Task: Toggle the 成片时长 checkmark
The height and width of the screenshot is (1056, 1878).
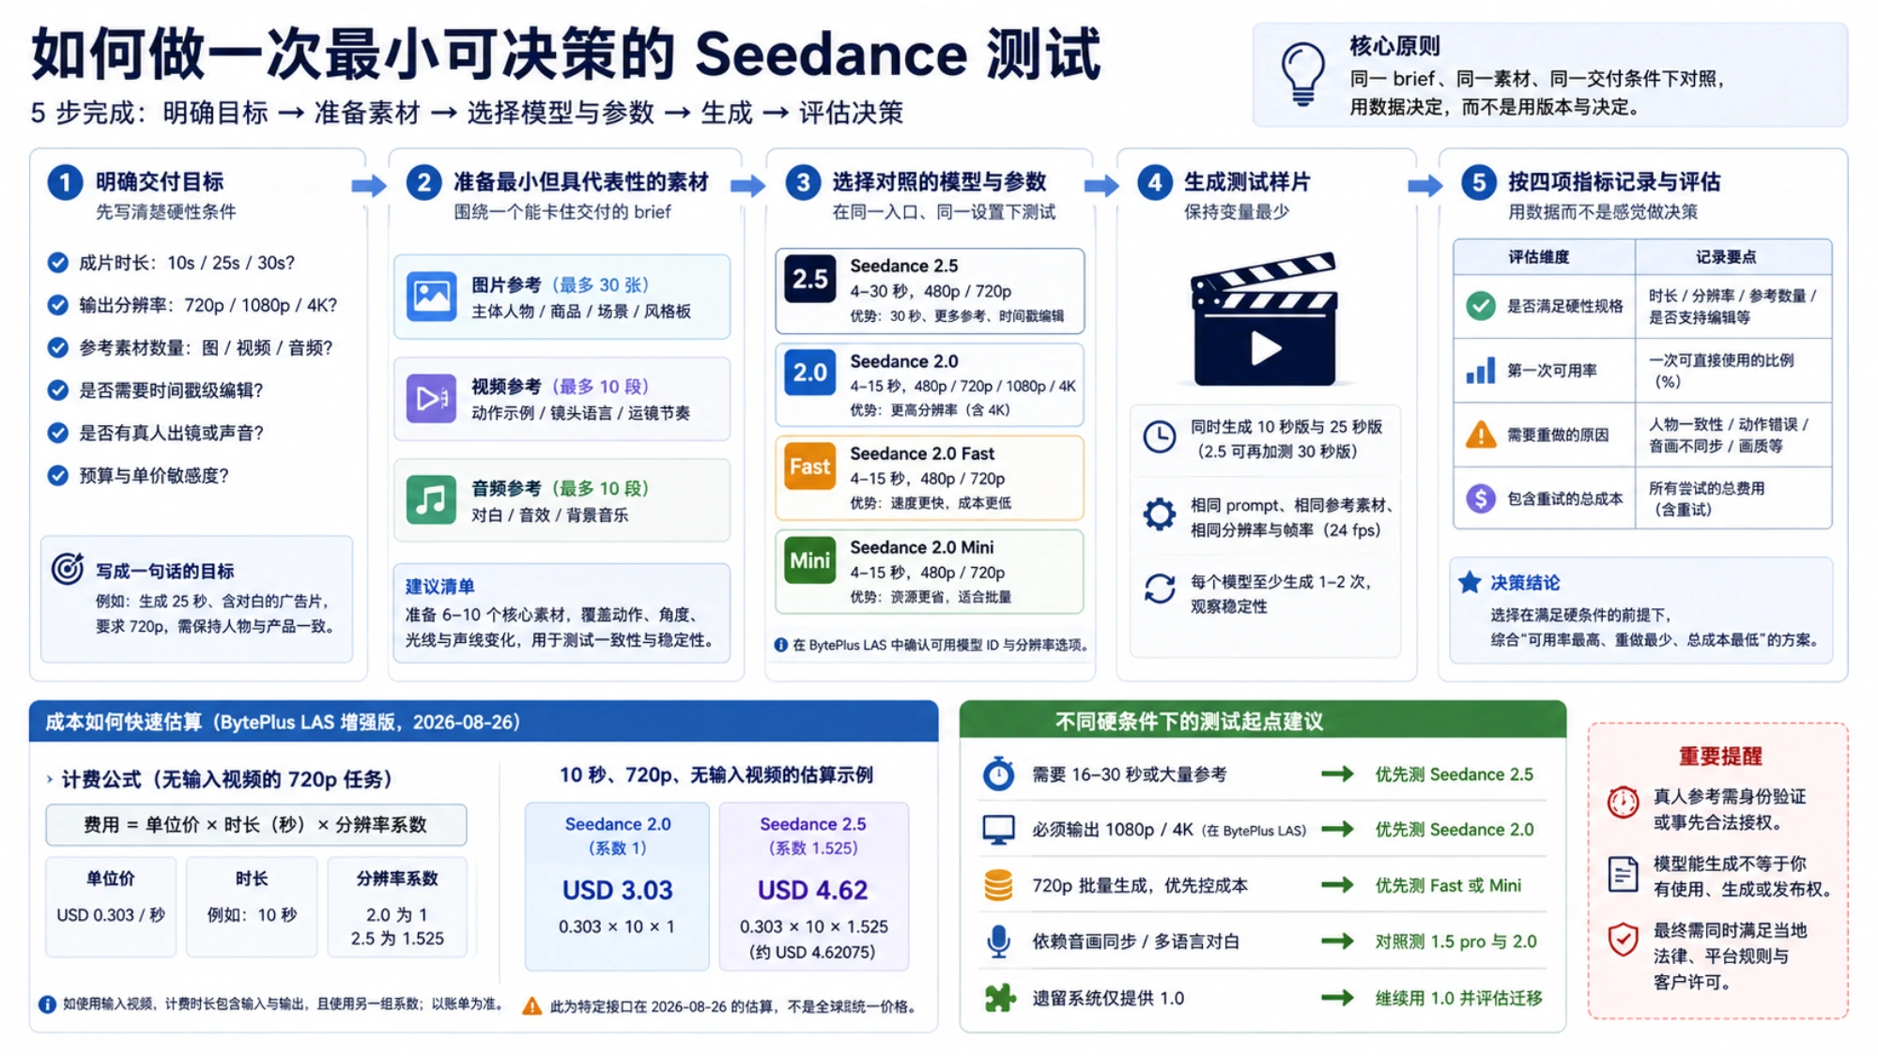Action: coord(57,263)
